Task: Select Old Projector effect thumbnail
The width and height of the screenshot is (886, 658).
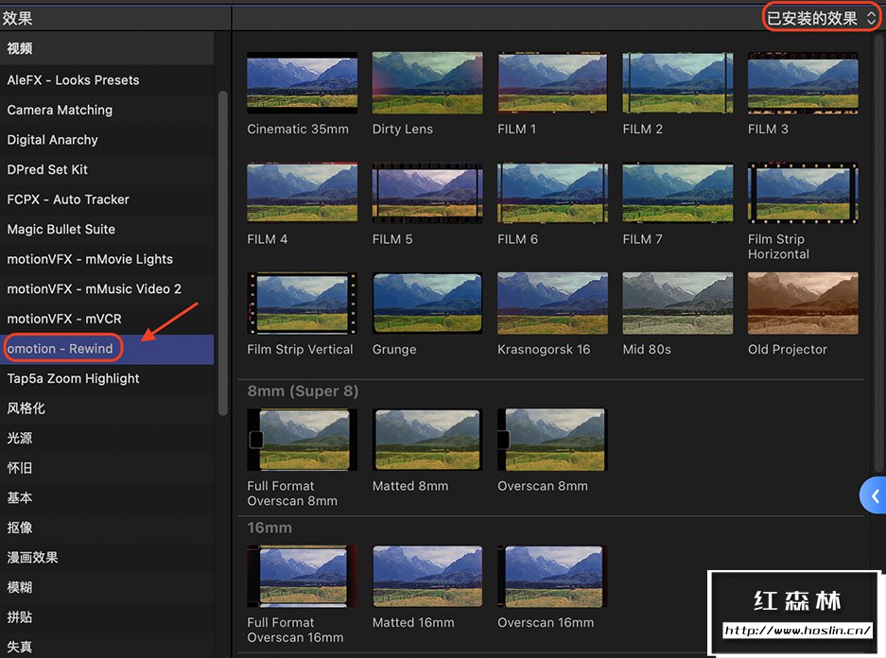Action: coord(803,303)
